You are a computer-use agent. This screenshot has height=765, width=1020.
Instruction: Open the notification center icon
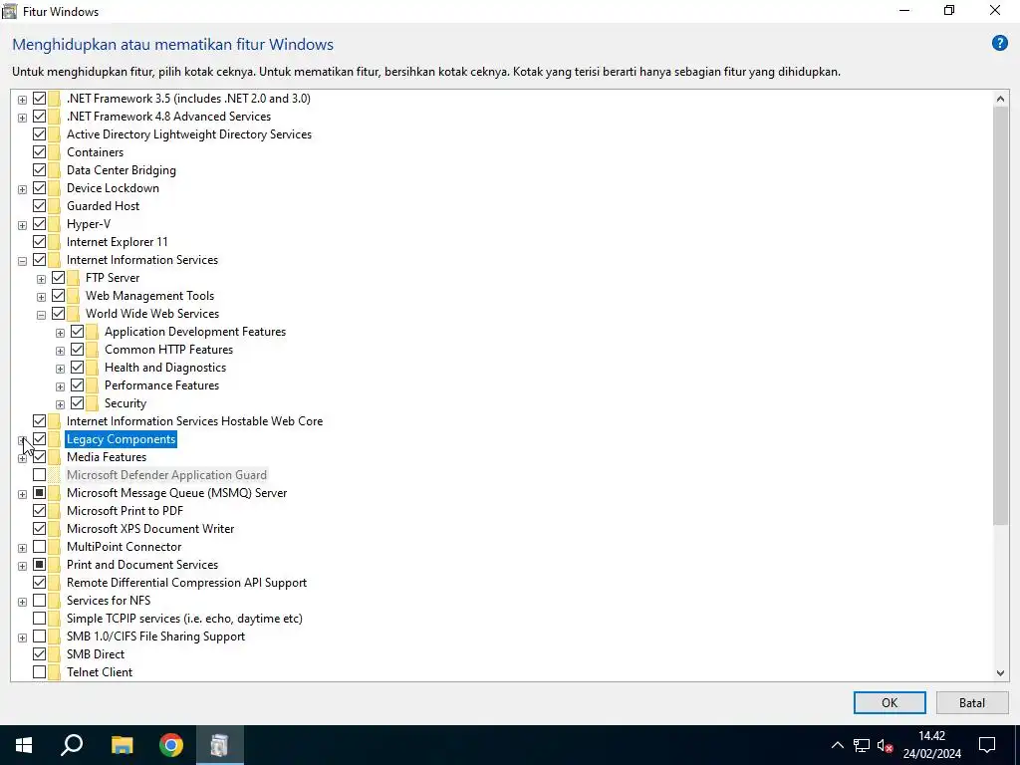click(987, 745)
